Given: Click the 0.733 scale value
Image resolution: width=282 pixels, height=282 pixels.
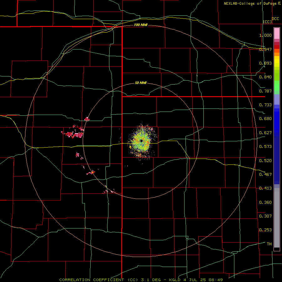Looking at the screenshot, I should pos(265,105).
